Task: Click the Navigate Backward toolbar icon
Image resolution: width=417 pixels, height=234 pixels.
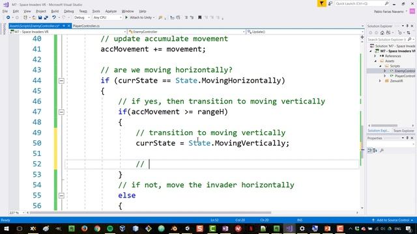Action: (8, 18)
